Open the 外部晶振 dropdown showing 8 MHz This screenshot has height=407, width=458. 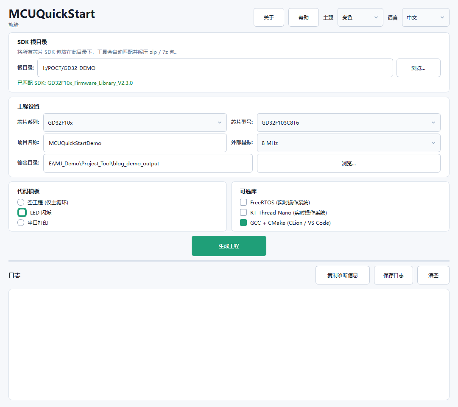point(349,143)
